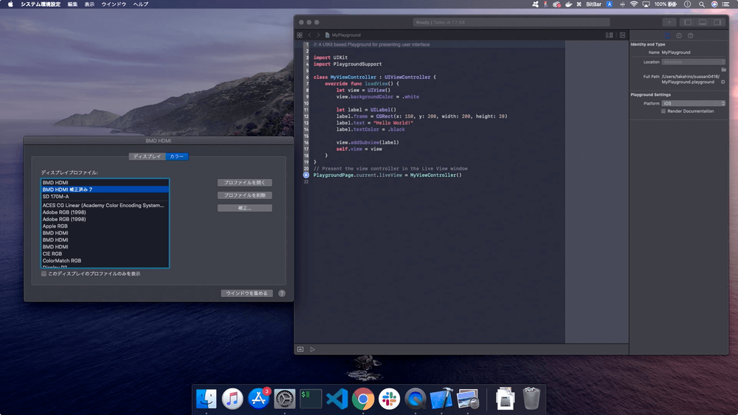
Task: Enable the Render Documentation checkbox
Action: 664,111
